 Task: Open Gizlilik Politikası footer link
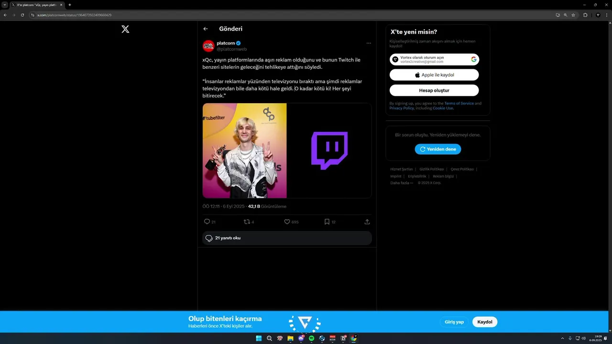coord(432,169)
